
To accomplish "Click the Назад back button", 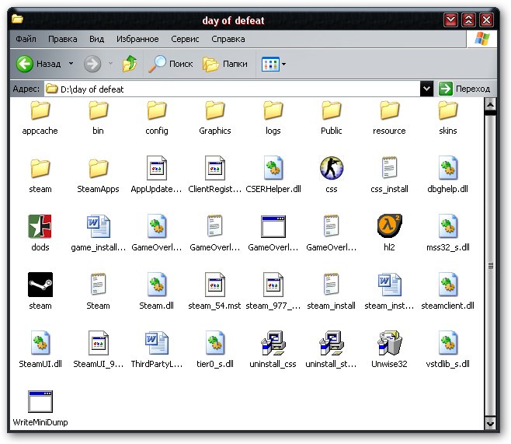I will coord(39,64).
